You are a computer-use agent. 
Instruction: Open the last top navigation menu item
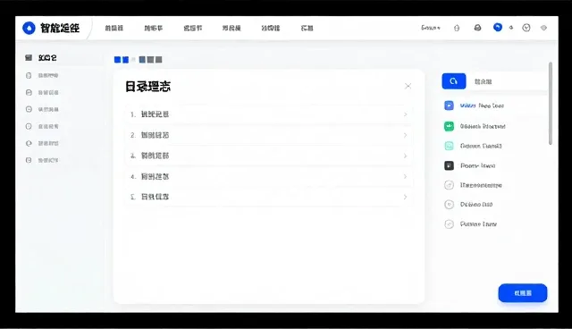(x=307, y=28)
